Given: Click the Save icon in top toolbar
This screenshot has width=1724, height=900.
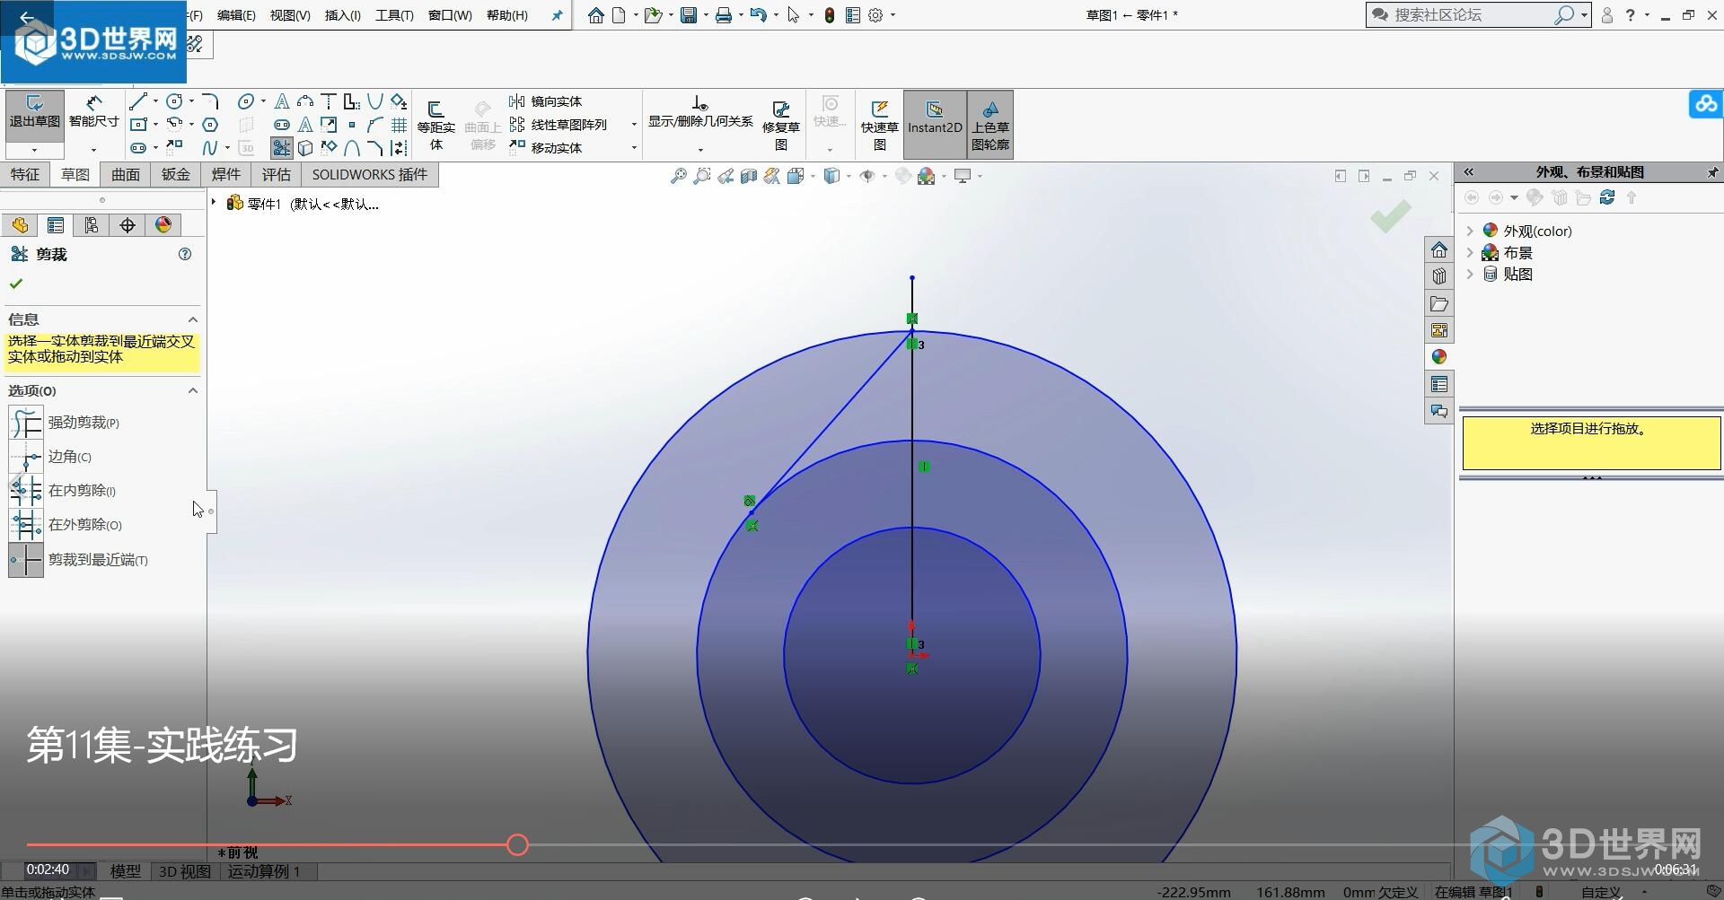Looking at the screenshot, I should click(689, 15).
